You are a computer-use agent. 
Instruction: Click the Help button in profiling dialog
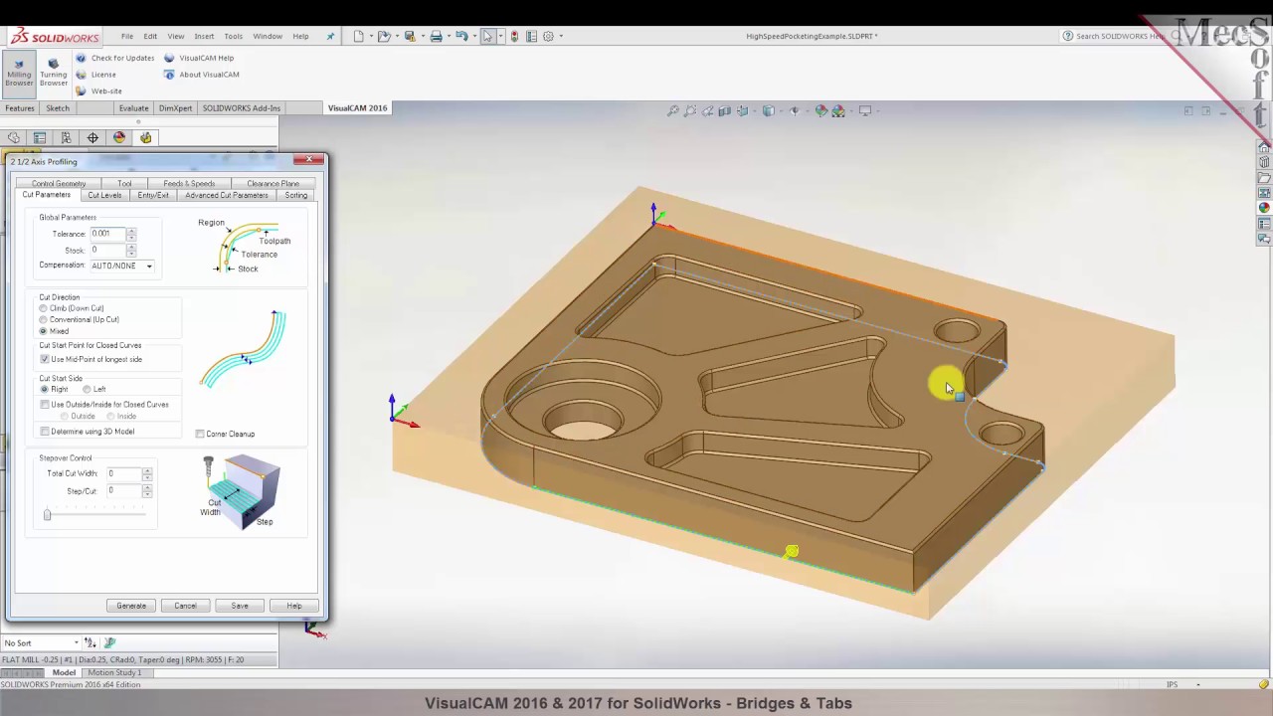point(294,606)
